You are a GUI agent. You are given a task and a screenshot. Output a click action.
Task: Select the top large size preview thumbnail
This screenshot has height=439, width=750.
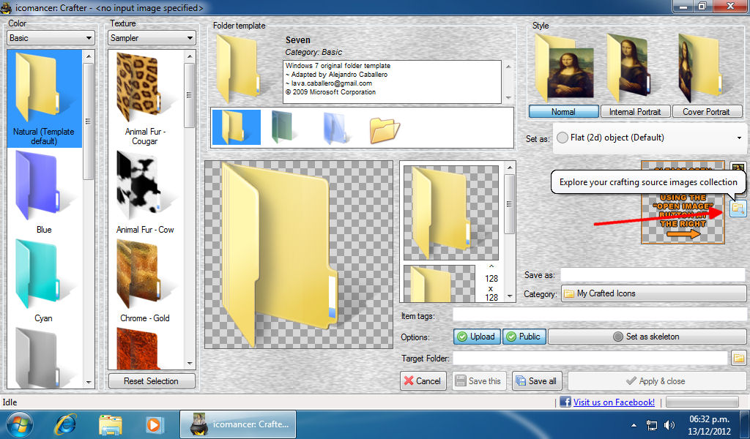coord(451,213)
